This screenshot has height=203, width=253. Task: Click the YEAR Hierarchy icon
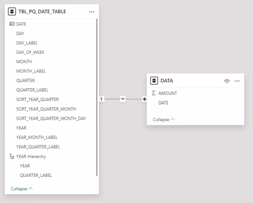pyautogui.click(x=12, y=156)
